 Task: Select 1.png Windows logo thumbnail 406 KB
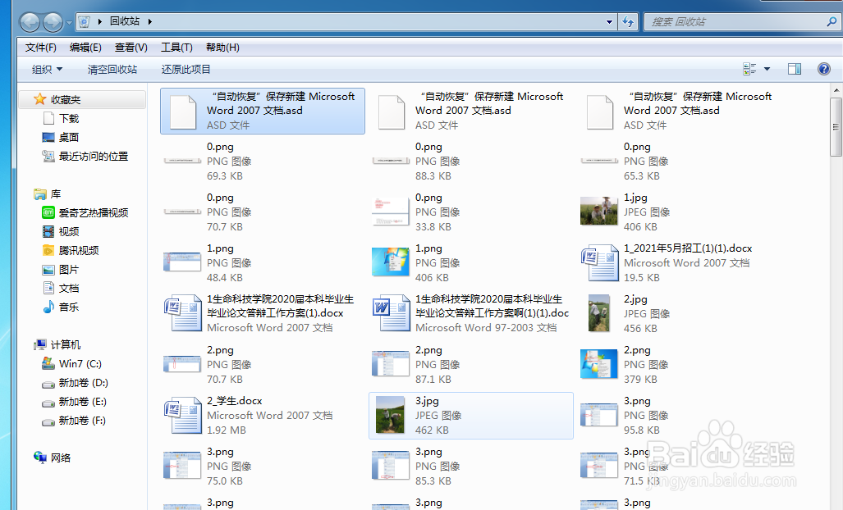pos(391,262)
